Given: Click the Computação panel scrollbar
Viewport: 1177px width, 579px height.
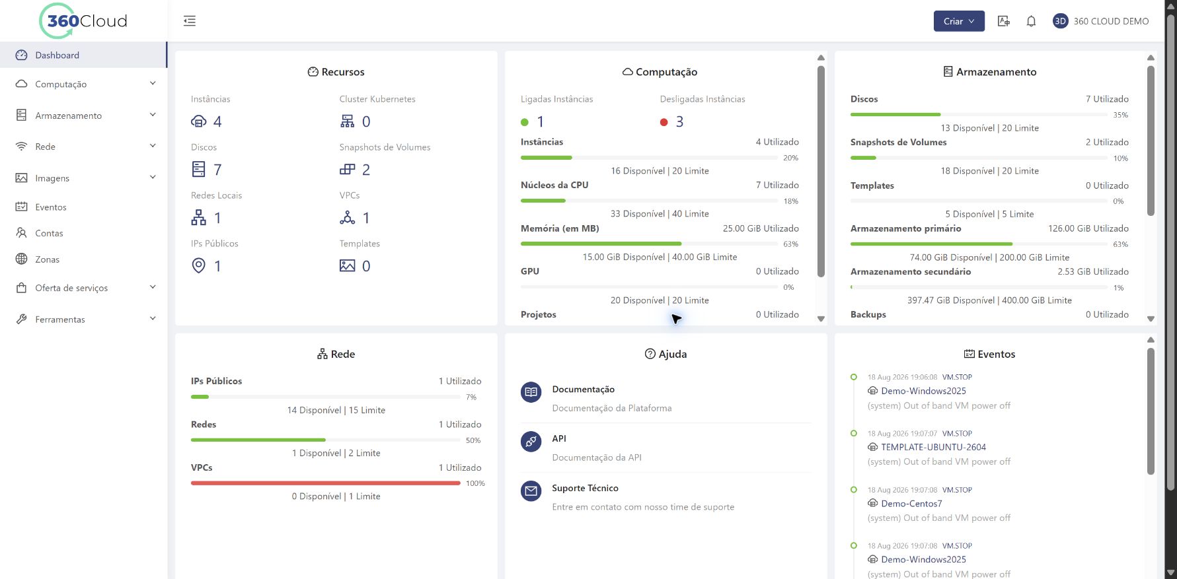Looking at the screenshot, I should (x=821, y=171).
